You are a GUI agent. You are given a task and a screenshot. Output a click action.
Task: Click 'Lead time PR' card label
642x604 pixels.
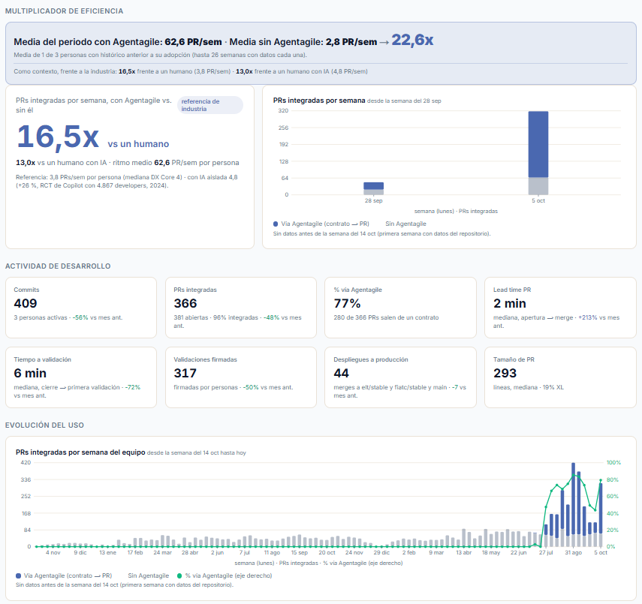point(512,290)
